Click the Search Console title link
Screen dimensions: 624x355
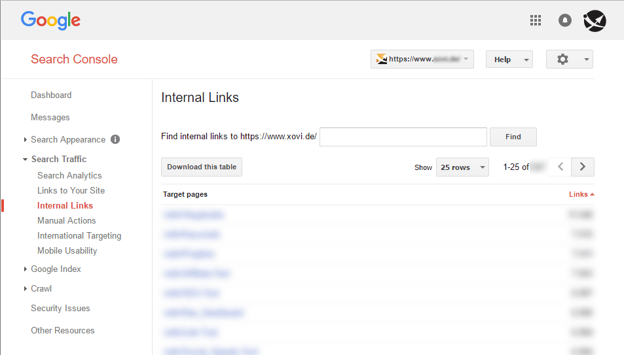click(x=75, y=59)
